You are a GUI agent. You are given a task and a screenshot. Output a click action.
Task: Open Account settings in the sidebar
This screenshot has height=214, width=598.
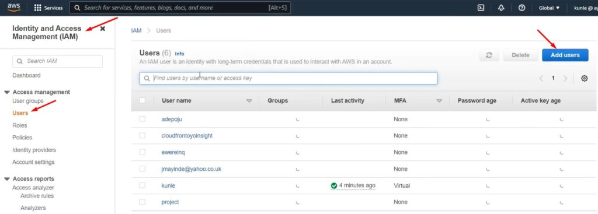coord(33,162)
